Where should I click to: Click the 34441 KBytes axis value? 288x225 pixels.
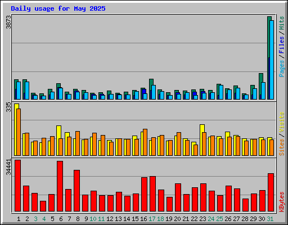click(8, 167)
